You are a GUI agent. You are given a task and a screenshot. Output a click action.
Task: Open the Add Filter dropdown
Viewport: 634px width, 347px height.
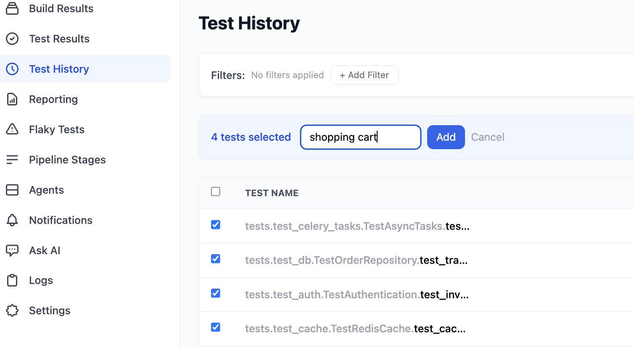(364, 75)
